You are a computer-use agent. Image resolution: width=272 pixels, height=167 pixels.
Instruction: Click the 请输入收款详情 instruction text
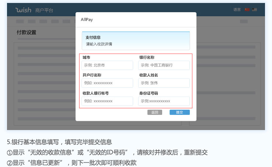coord(99,44)
